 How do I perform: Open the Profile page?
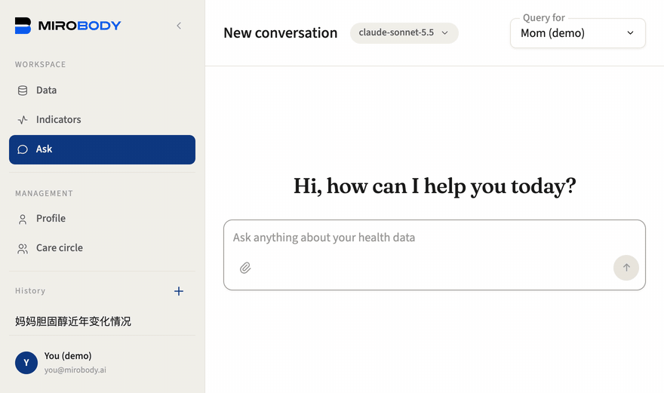point(102,219)
